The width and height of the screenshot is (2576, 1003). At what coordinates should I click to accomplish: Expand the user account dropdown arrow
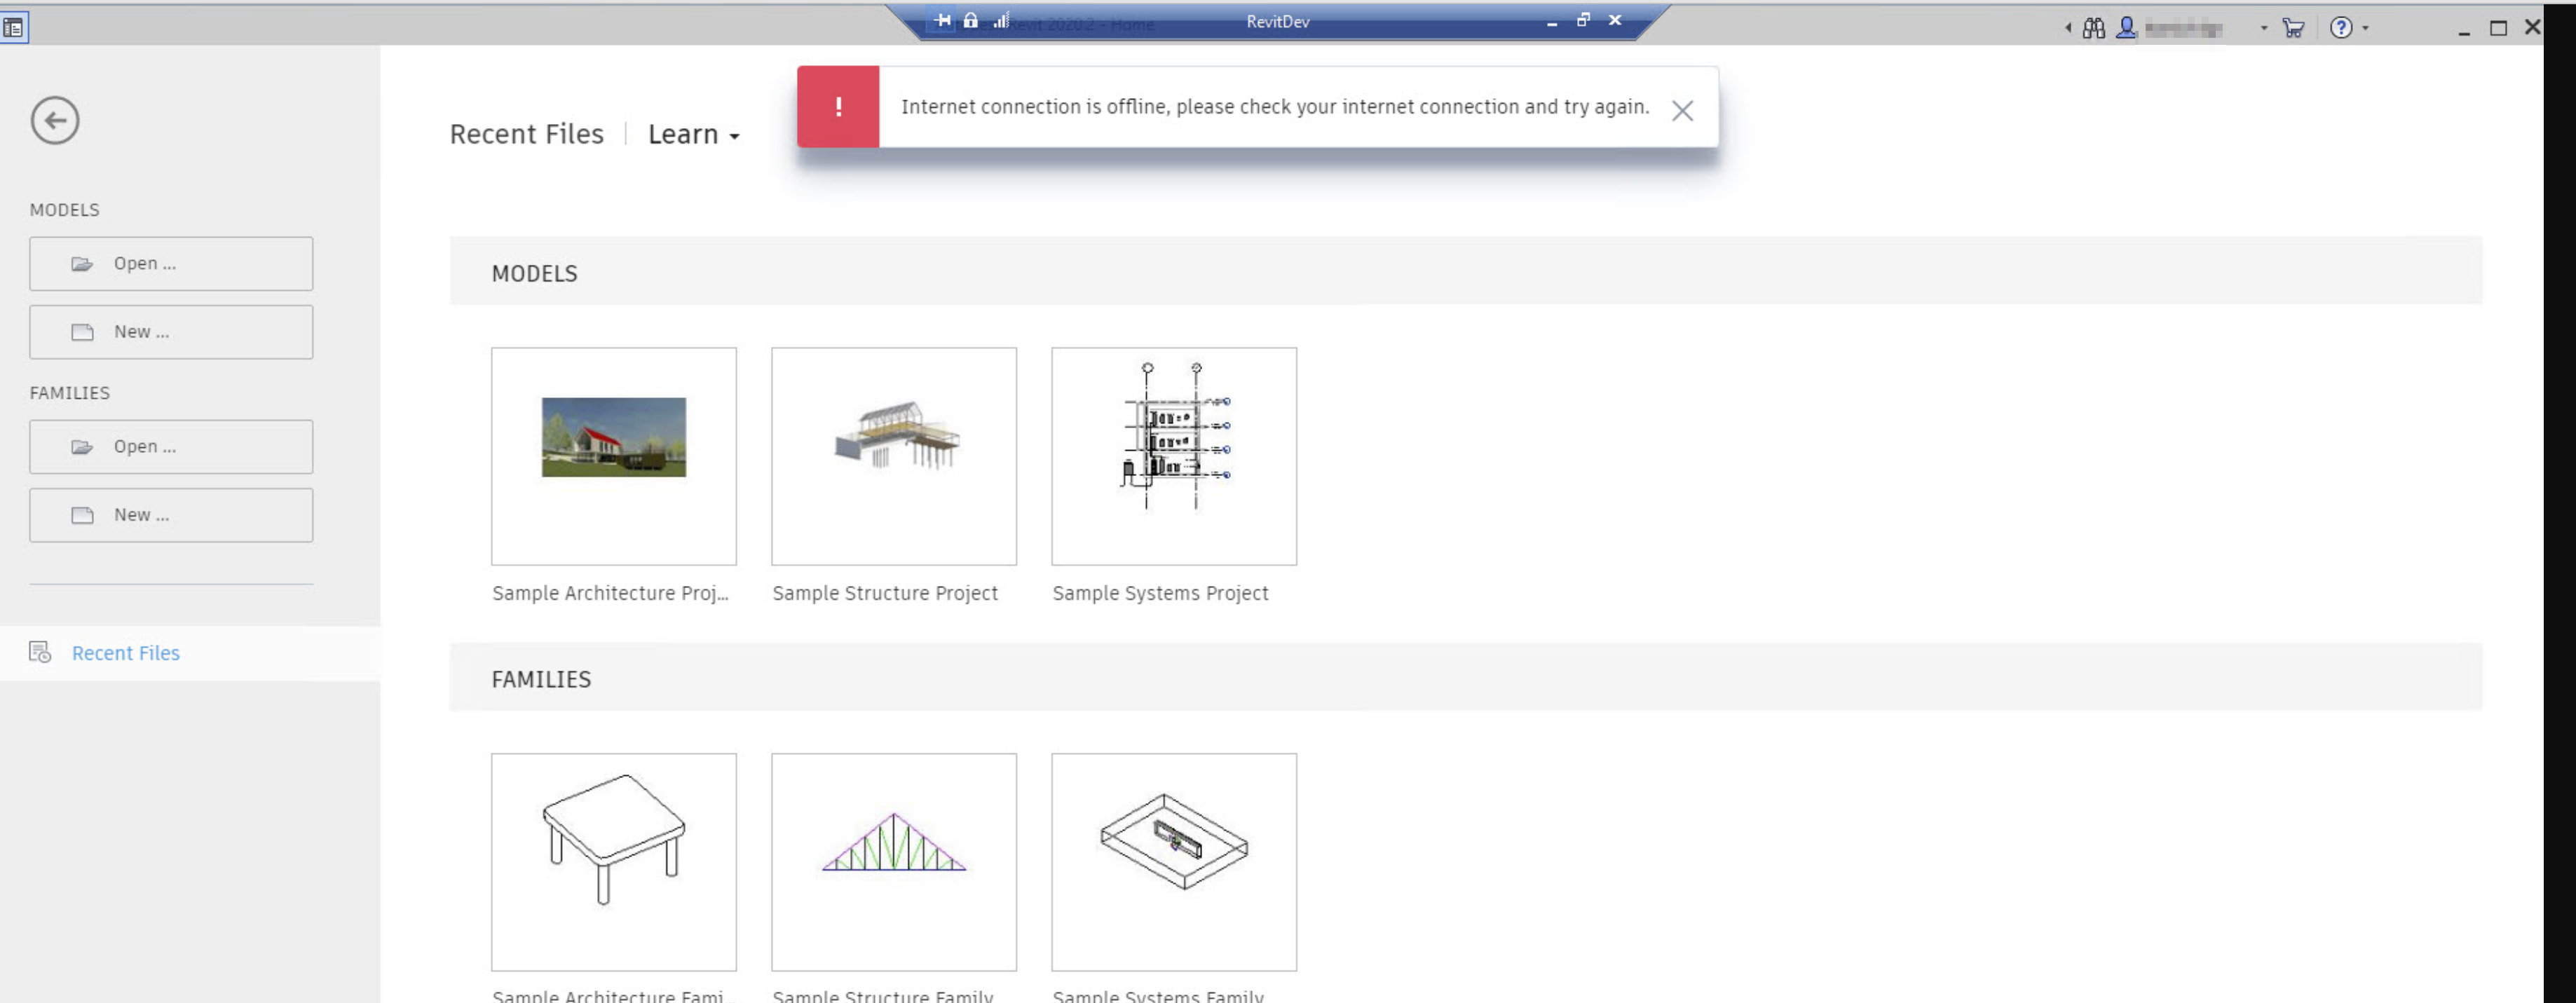coord(2264,28)
